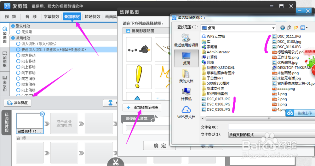Select the 加相框 sidebar icon
Screen dimensions: 315x166
tap(5, 59)
